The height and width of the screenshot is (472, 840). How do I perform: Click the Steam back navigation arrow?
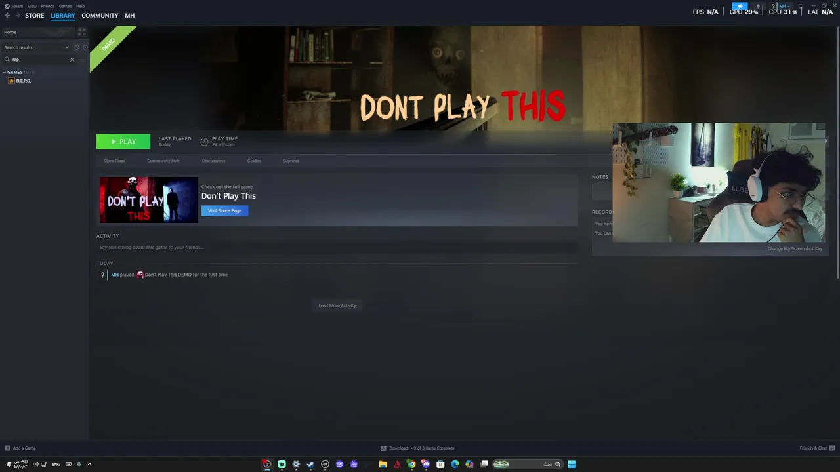tap(7, 16)
